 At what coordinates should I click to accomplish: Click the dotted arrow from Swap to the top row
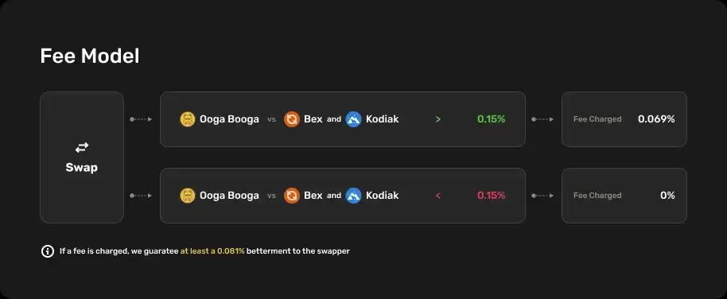point(141,119)
